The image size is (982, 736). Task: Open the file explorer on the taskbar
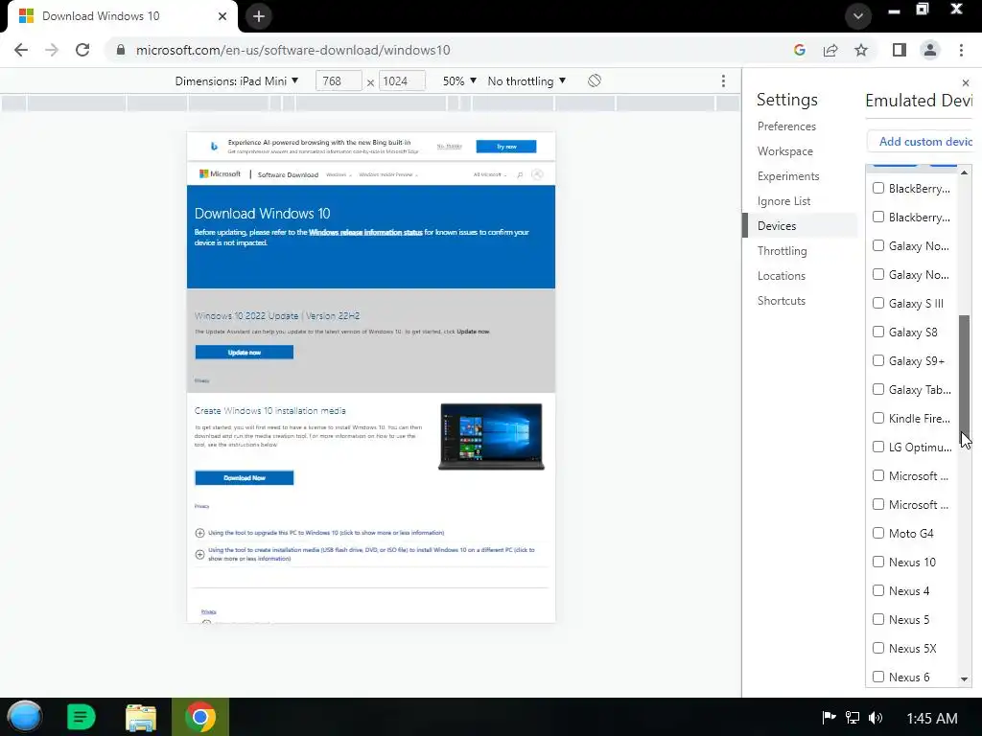pyautogui.click(x=141, y=717)
